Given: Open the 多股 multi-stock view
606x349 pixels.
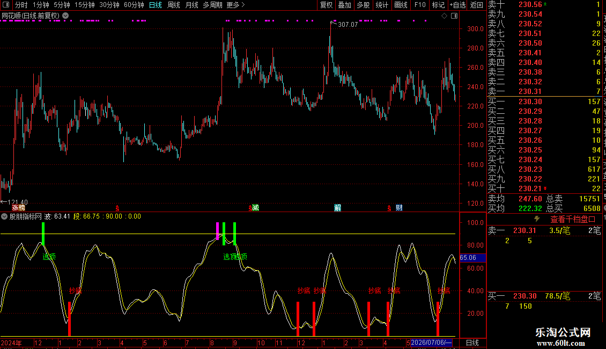Looking at the screenshot, I should (363, 5).
